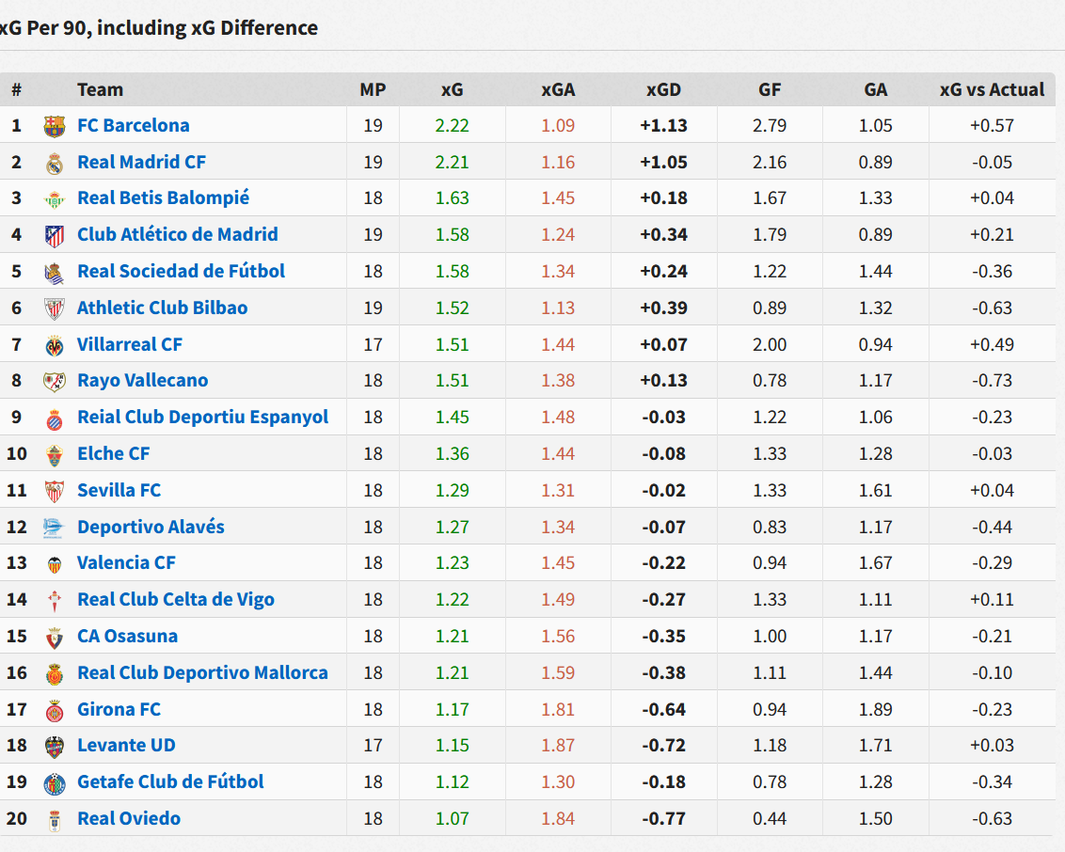Click the Elche CF crest icon
The image size is (1065, 852).
(x=55, y=455)
